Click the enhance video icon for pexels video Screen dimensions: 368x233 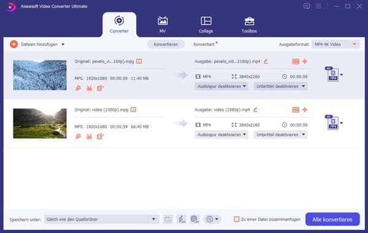(x=100, y=88)
